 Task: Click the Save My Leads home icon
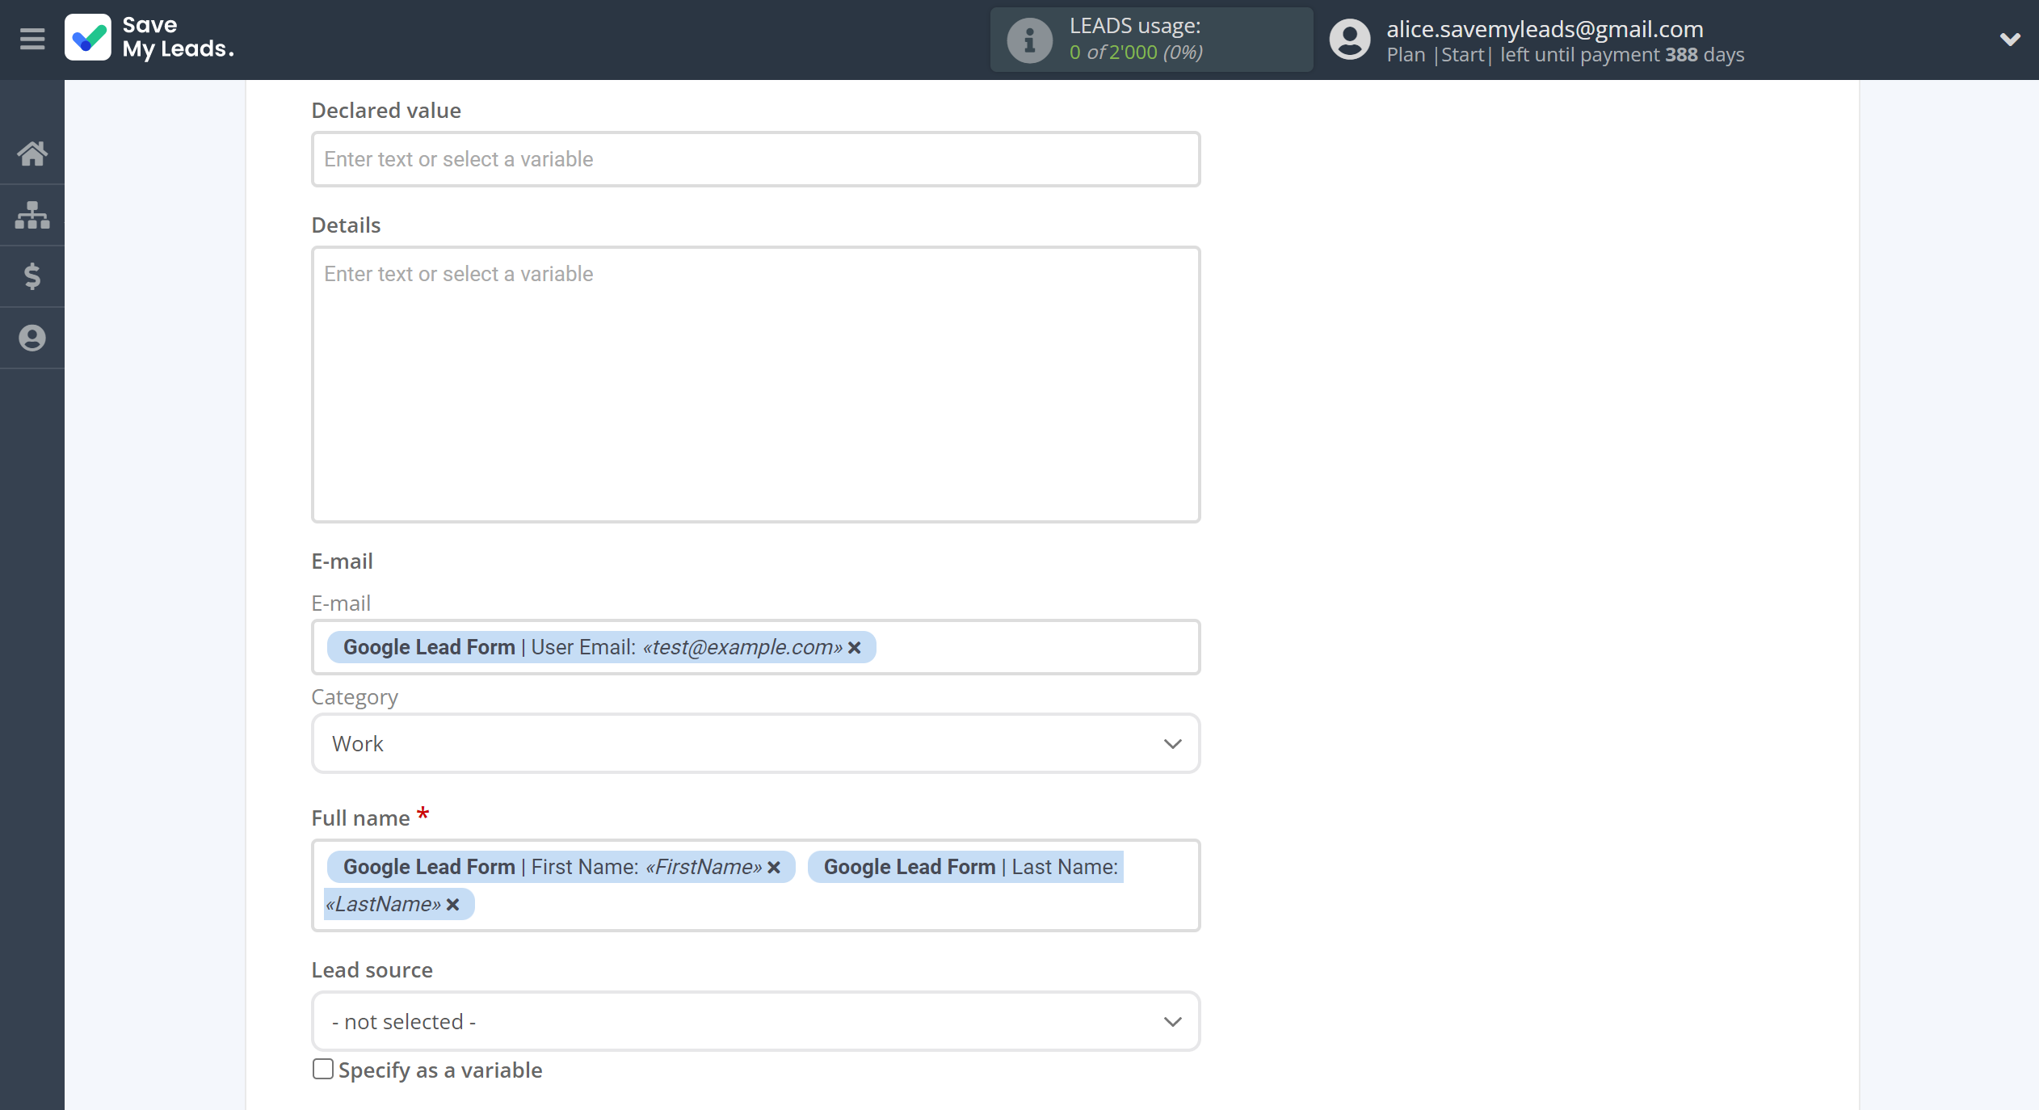pyautogui.click(x=33, y=152)
